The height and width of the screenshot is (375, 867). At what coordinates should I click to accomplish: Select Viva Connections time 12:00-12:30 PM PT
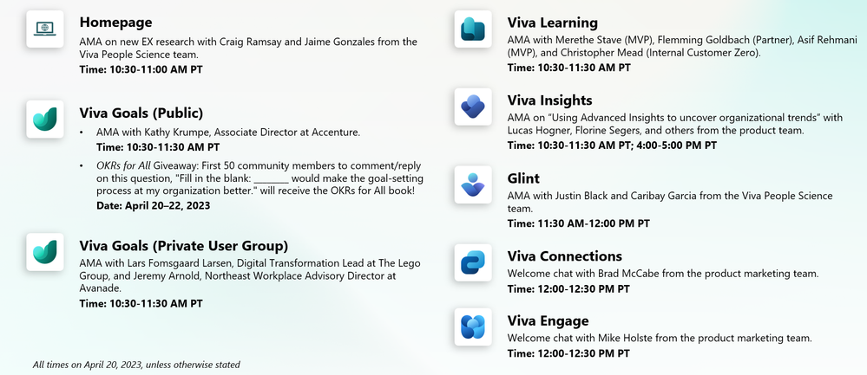click(568, 289)
